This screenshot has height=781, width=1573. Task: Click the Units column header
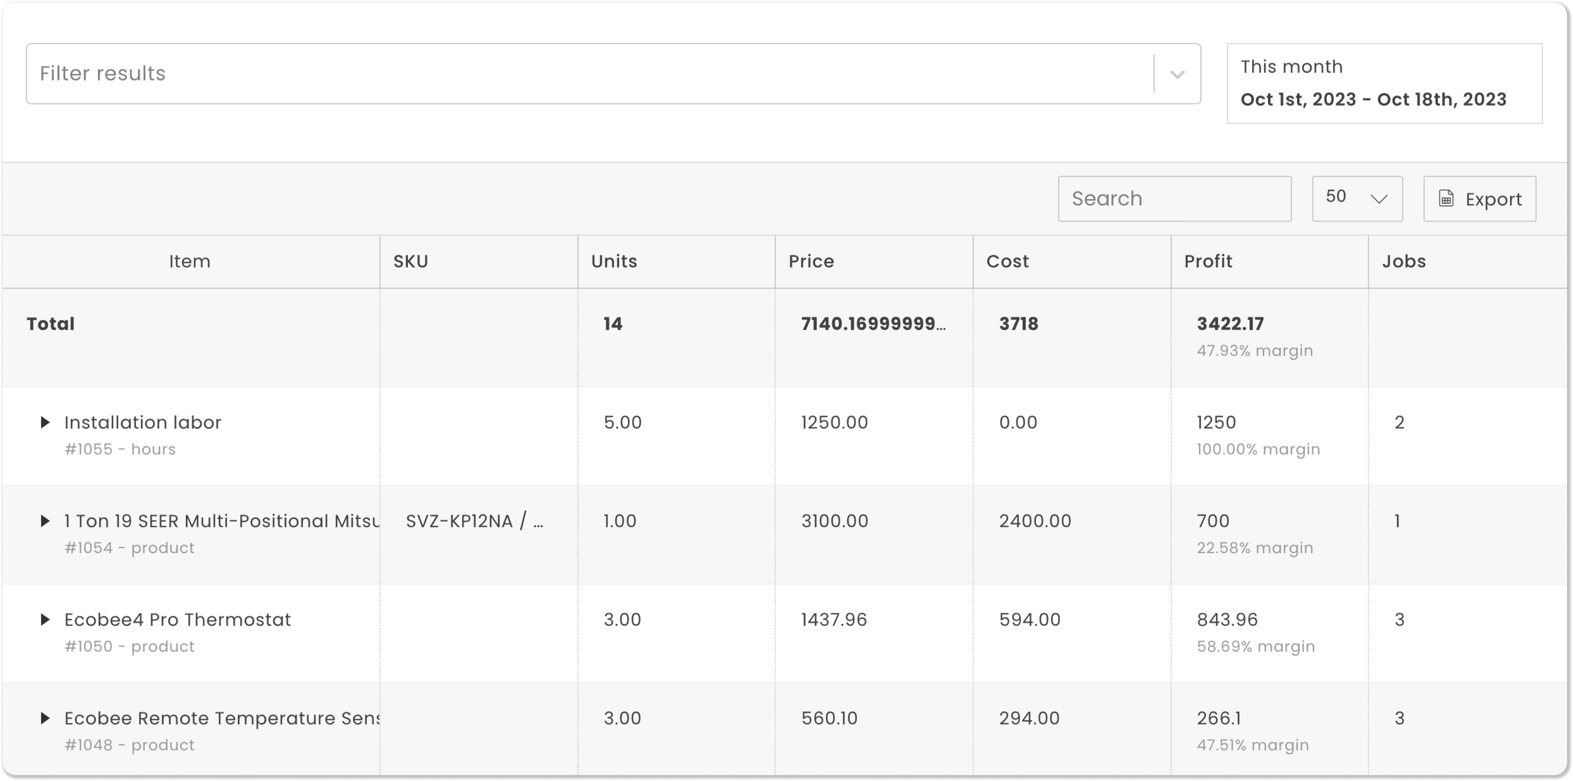coord(614,261)
